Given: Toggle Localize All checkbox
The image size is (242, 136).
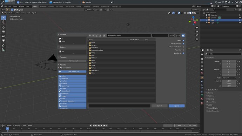Looking at the screenshot, I should 183,53.
